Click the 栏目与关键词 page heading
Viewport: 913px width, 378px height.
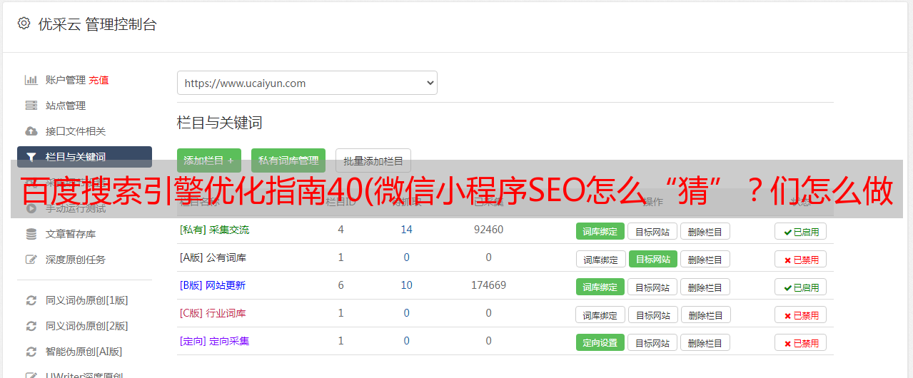[x=219, y=123]
